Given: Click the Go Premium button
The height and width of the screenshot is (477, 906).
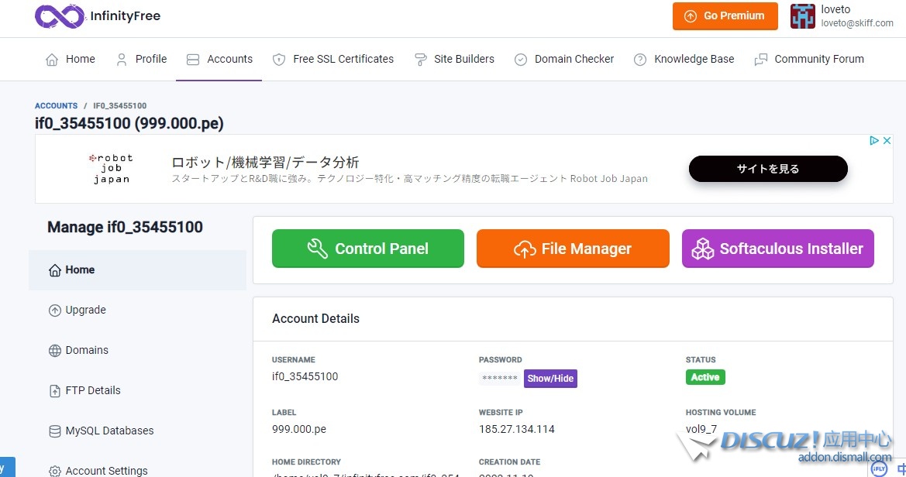Looking at the screenshot, I should [x=725, y=16].
